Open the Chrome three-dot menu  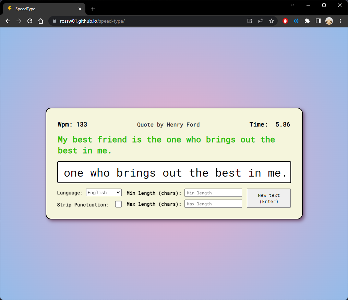[340, 21]
